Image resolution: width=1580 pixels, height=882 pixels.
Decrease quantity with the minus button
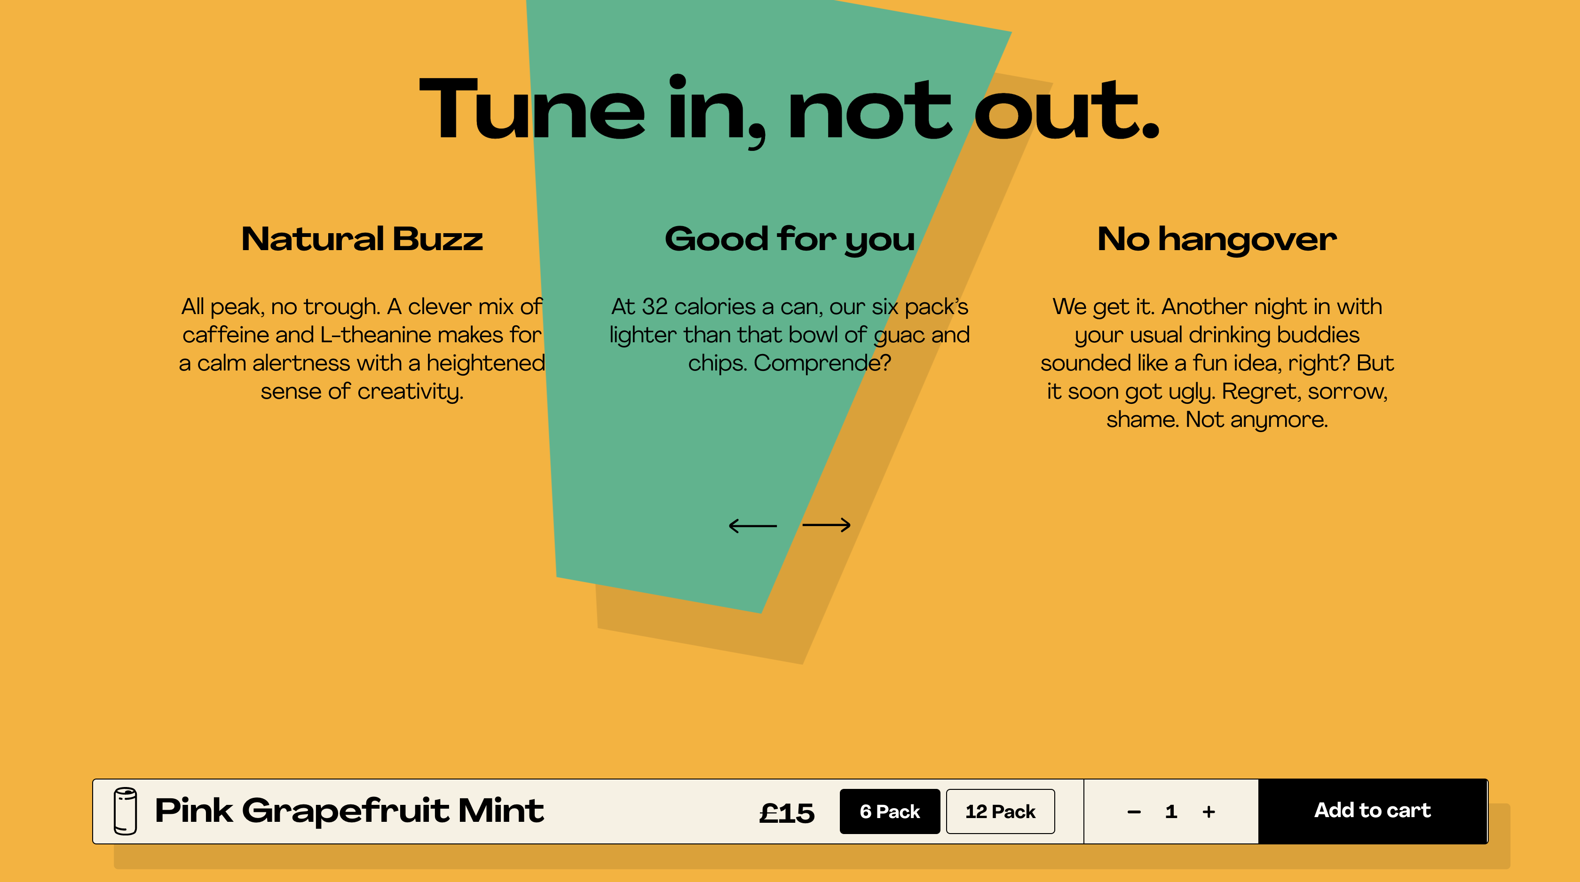pyautogui.click(x=1134, y=812)
